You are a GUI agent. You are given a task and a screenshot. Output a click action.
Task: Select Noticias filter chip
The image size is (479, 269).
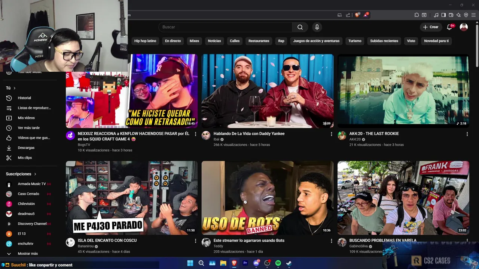coord(214,41)
